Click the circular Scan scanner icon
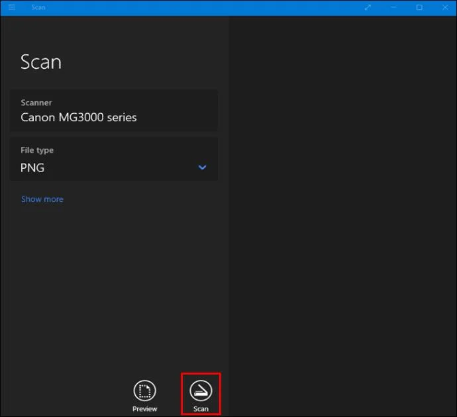 click(x=201, y=391)
